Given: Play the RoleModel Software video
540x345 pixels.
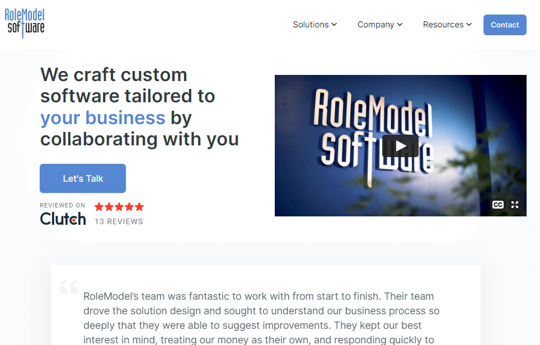Looking at the screenshot, I should coord(400,146).
